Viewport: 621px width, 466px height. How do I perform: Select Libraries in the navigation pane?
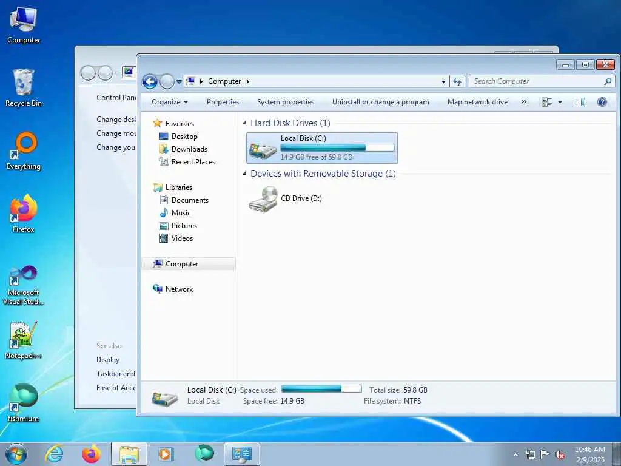point(172,187)
